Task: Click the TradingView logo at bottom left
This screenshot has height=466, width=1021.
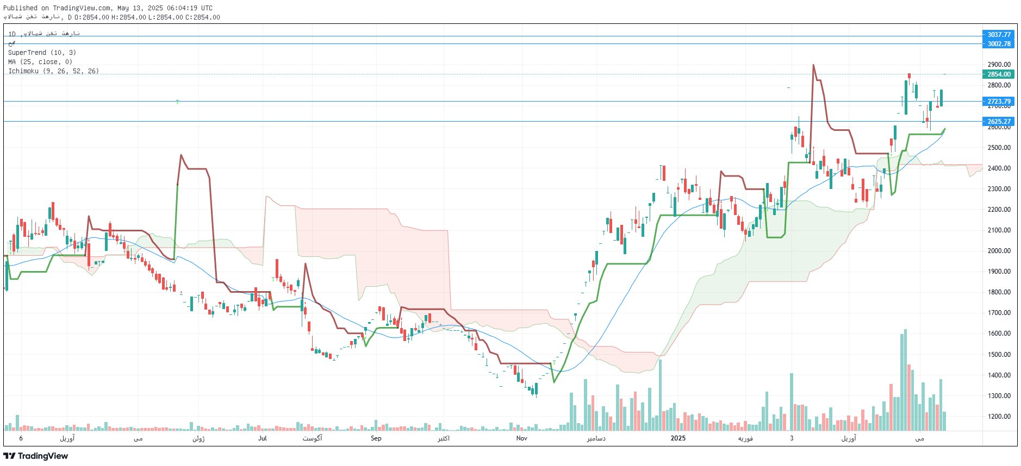Action: (x=36, y=456)
